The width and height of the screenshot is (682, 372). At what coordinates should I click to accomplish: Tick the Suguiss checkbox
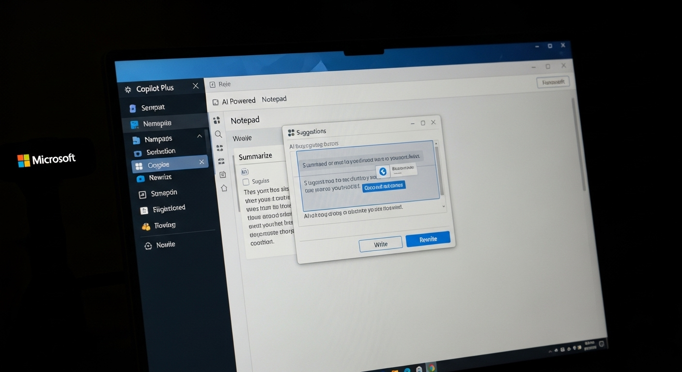(246, 182)
